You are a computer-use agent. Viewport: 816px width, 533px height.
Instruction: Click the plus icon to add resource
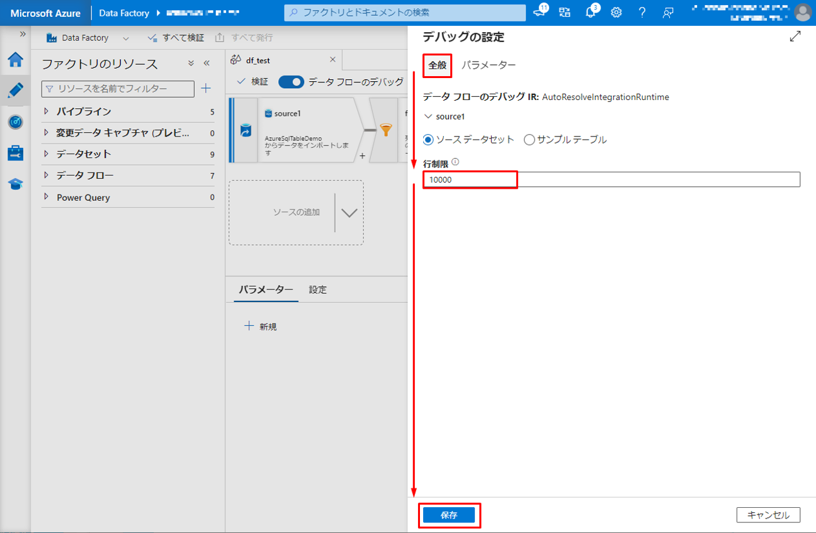click(206, 89)
